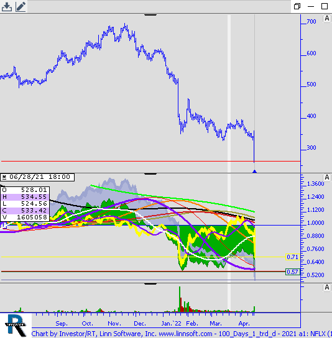Screen dimensions: 332x338
Task: Click the Sep. time axis label
Action: pyautogui.click(x=62, y=324)
